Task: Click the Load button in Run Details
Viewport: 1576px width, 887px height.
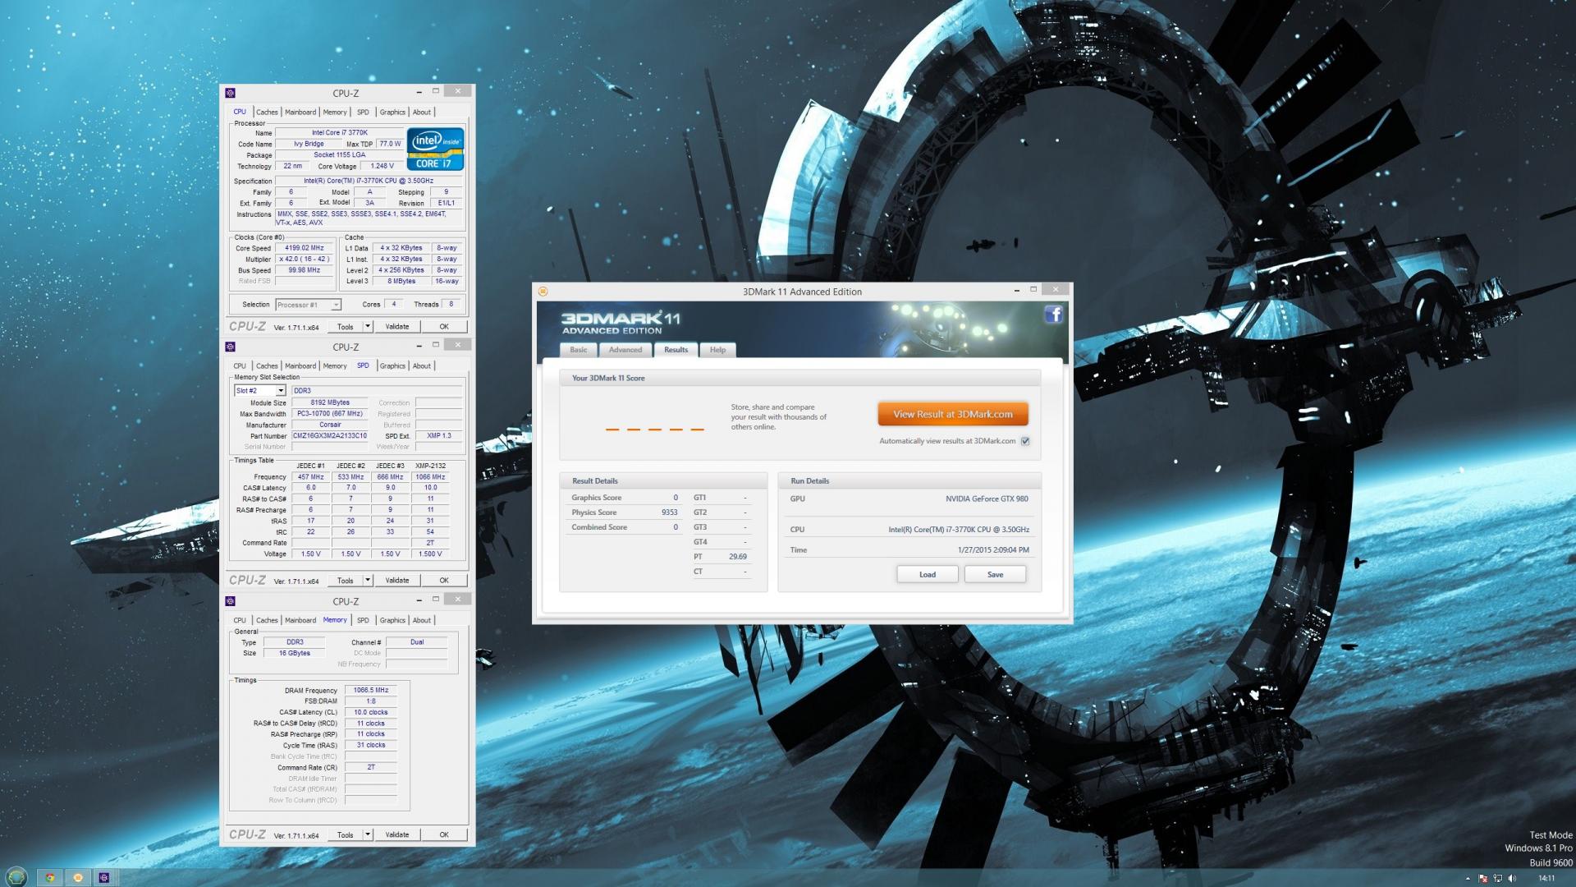Action: [927, 574]
